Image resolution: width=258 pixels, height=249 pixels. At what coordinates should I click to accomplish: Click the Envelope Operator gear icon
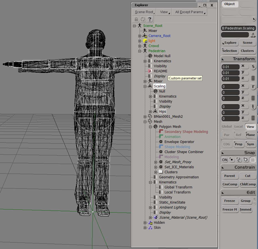point(161,142)
